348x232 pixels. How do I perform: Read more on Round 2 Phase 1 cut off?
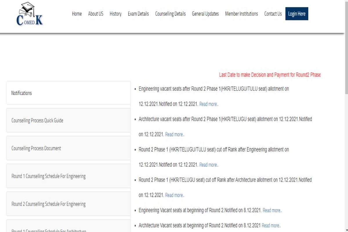[209, 165]
